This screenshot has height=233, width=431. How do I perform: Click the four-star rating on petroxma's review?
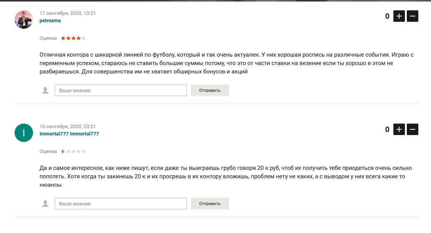tap(73, 38)
